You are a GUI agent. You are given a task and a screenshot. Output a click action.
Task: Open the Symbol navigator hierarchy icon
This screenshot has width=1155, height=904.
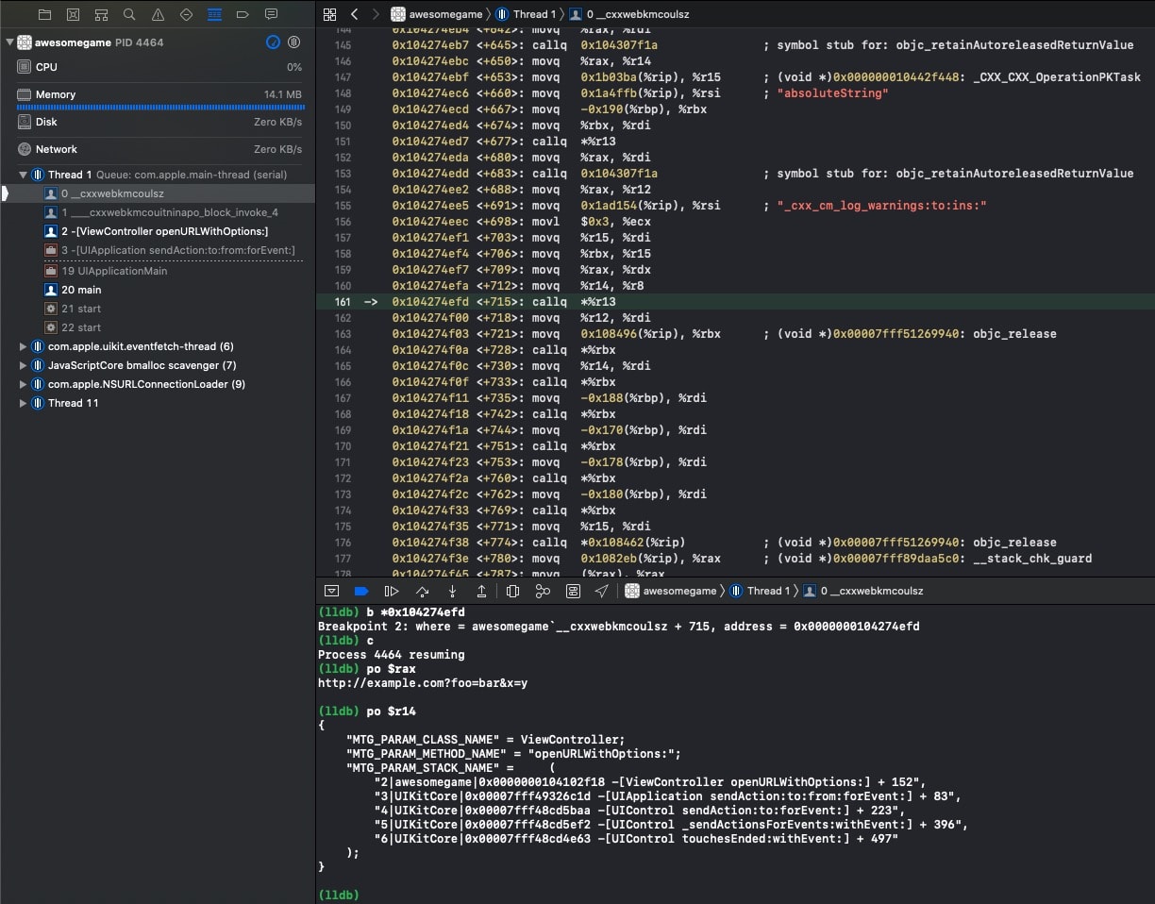click(101, 14)
